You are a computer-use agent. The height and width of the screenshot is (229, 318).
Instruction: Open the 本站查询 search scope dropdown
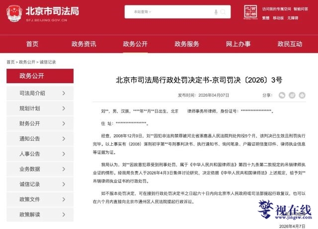coord(143,12)
